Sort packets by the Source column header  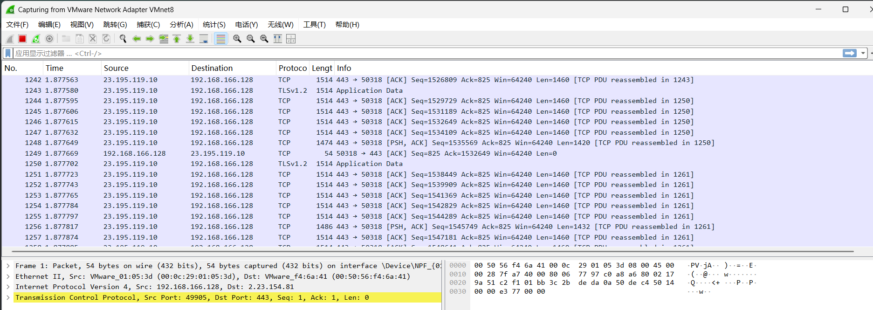tap(116, 68)
